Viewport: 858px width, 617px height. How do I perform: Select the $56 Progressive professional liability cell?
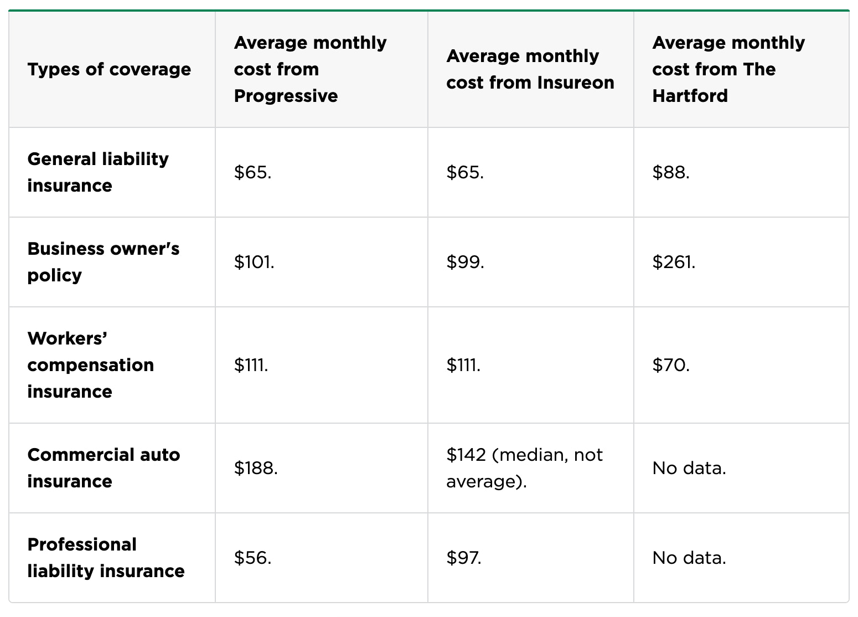[252, 558]
